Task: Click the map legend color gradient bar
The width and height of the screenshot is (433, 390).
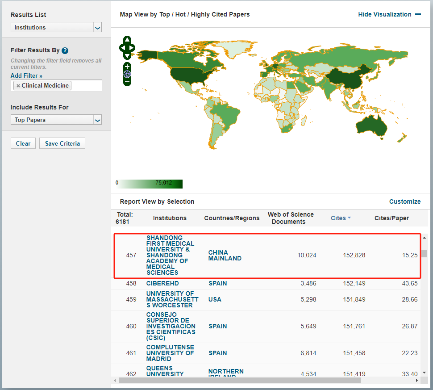Action: tap(150, 184)
